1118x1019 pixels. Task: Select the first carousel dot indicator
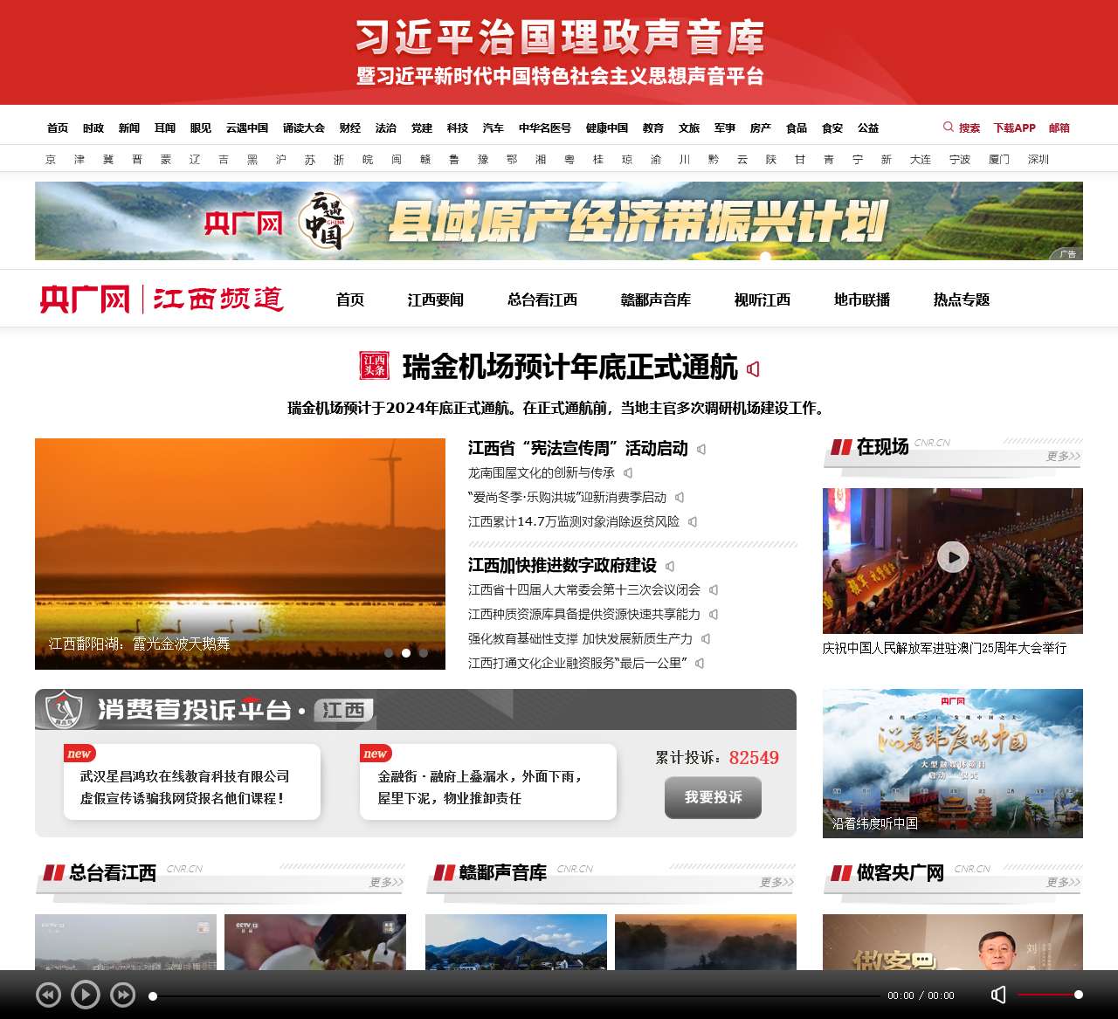389,652
